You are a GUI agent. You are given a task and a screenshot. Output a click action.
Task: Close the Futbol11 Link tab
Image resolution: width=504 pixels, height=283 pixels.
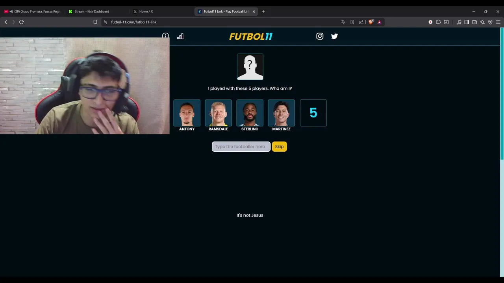[254, 11]
